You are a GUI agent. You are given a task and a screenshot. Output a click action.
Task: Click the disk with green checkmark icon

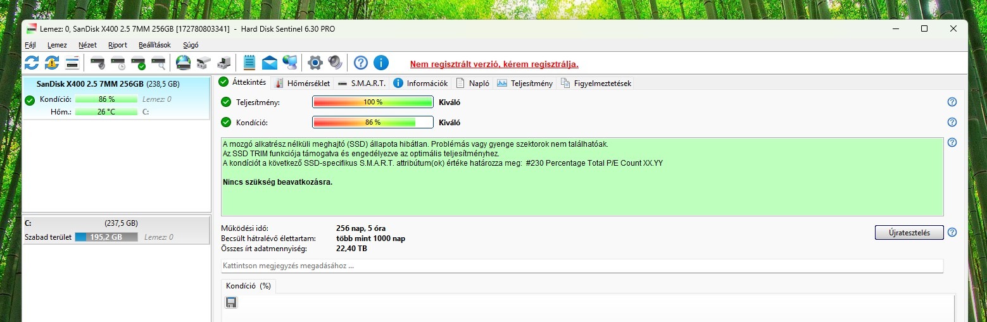point(139,63)
